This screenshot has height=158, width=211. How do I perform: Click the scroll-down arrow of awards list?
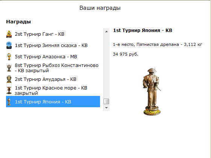click(x=106, y=108)
